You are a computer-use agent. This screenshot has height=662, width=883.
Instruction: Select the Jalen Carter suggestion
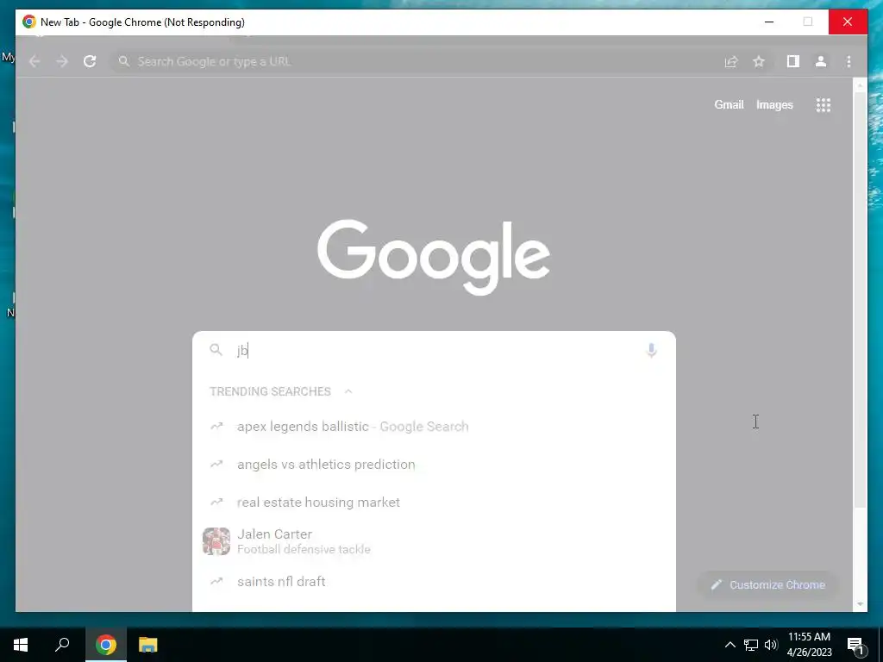434,541
